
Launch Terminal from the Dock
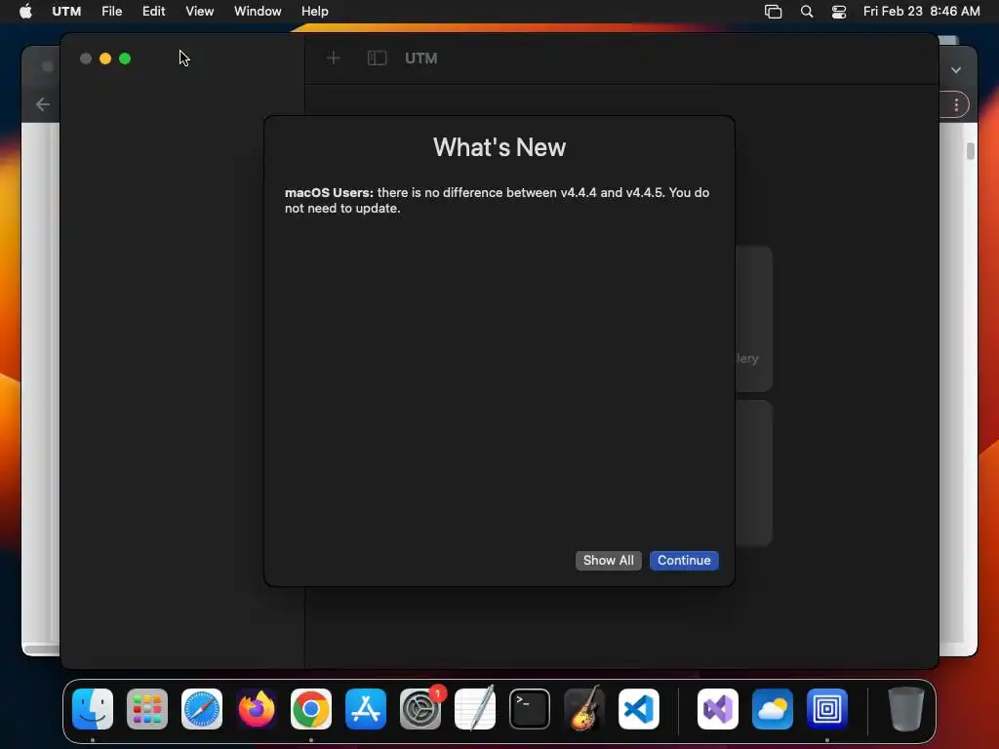530,709
